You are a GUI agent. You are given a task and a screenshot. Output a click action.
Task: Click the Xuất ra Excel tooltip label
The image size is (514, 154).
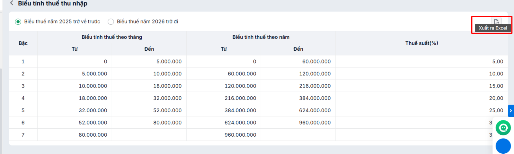pyautogui.click(x=493, y=28)
